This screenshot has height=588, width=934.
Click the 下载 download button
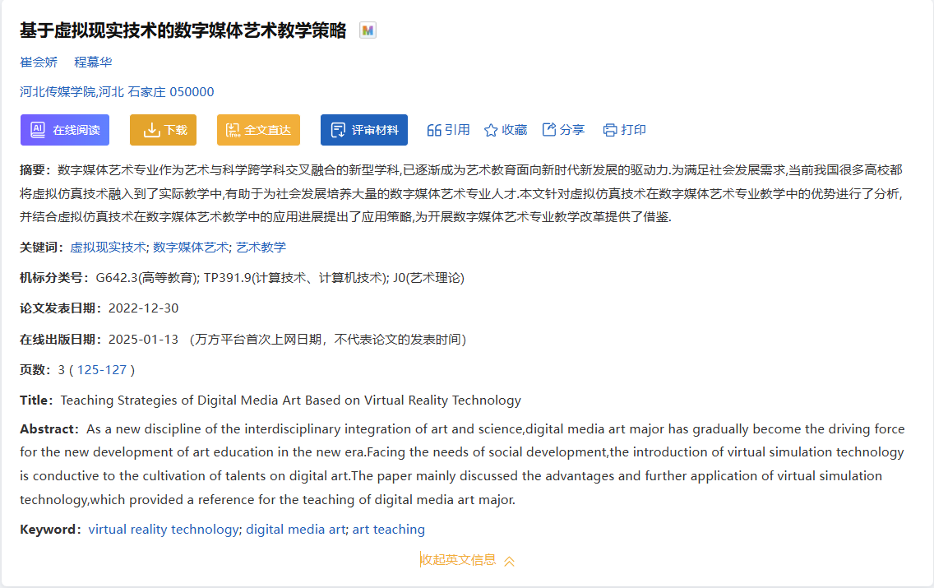[163, 130]
